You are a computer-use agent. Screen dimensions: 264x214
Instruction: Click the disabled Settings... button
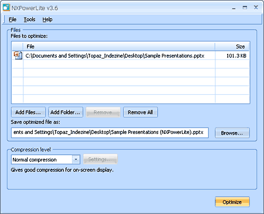click(x=100, y=159)
